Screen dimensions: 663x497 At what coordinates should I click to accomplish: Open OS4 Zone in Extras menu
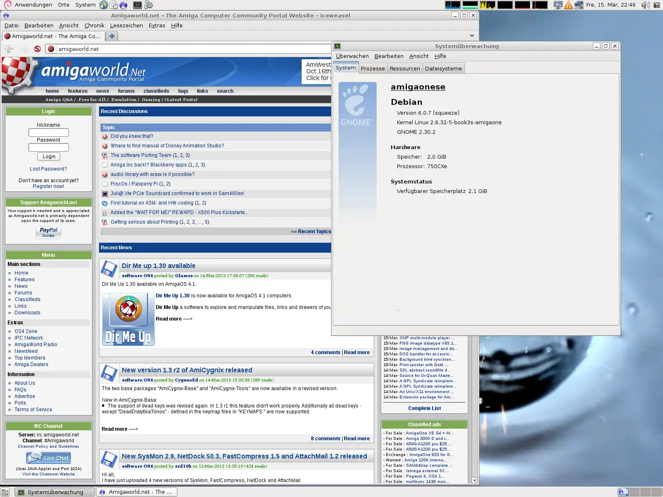(26, 331)
